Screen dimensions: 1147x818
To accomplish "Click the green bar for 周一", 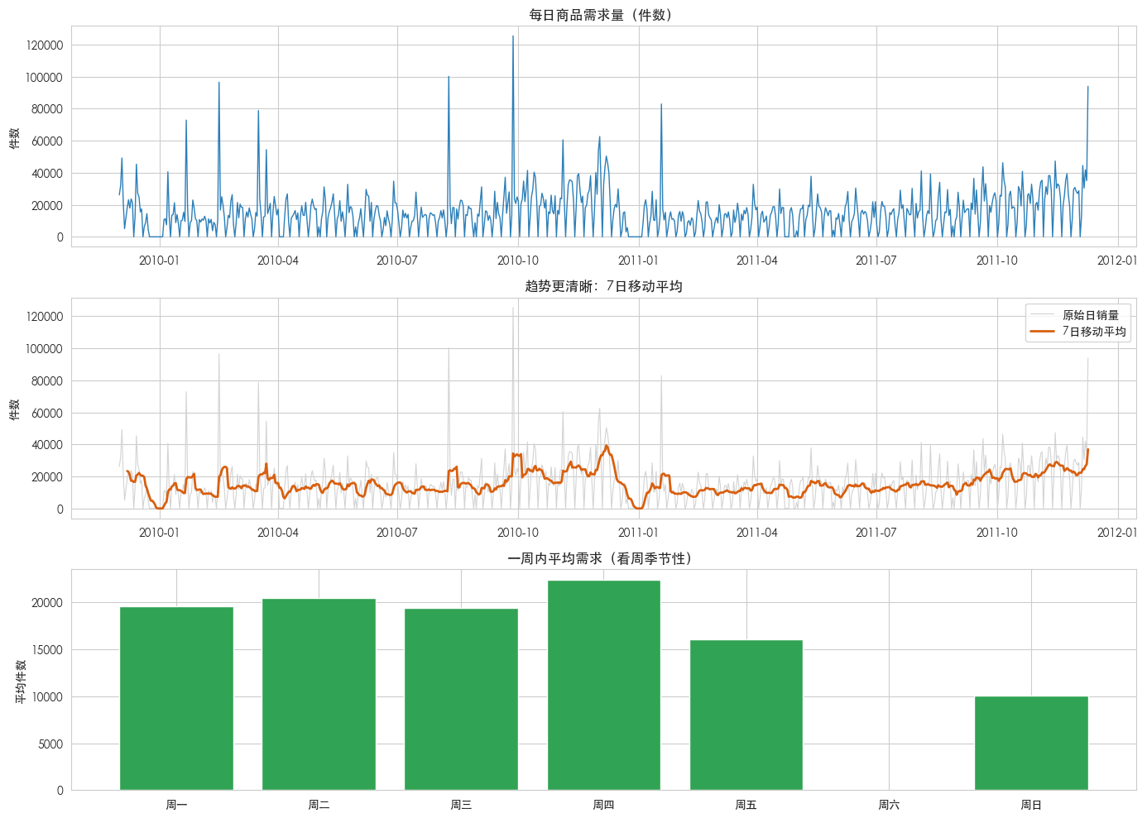I will point(176,699).
